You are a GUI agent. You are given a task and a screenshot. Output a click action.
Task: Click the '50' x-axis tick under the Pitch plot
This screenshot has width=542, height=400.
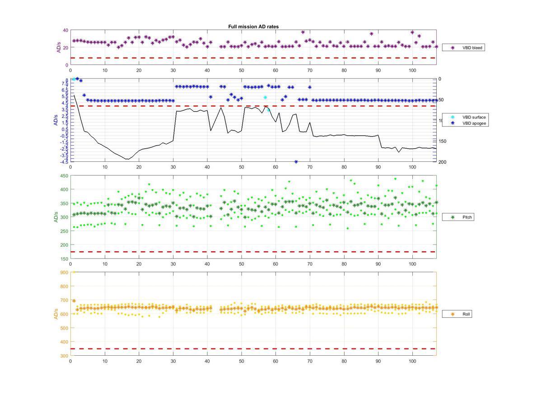click(242, 264)
